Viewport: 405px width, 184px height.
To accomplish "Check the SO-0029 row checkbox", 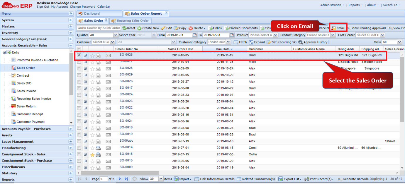I will [x=79, y=75].
